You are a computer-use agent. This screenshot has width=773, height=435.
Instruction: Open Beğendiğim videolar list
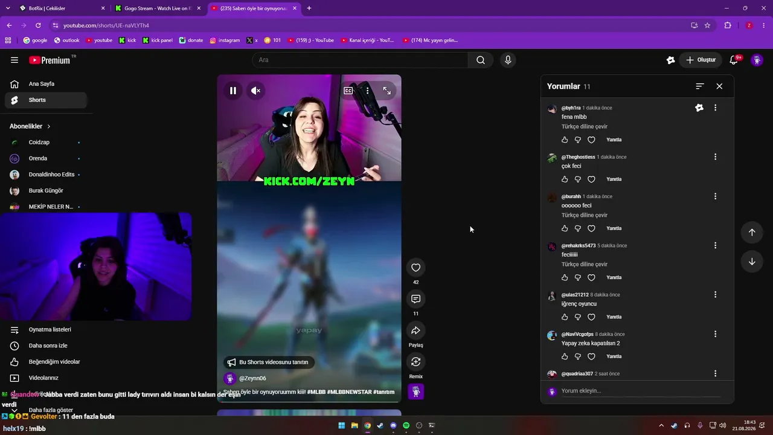tap(46, 362)
